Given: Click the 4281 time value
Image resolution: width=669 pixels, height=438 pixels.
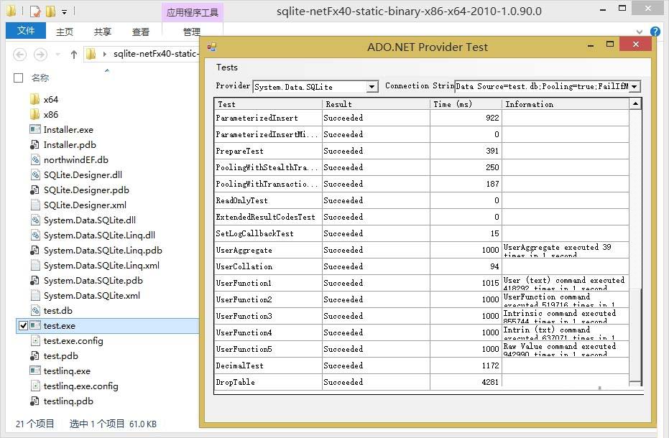Looking at the screenshot, I should [x=490, y=382].
